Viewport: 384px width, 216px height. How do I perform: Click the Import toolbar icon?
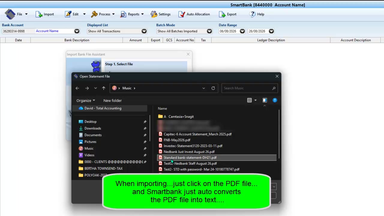pos(45,14)
